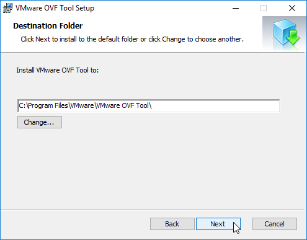Open the Change... folder browser

[40, 122]
